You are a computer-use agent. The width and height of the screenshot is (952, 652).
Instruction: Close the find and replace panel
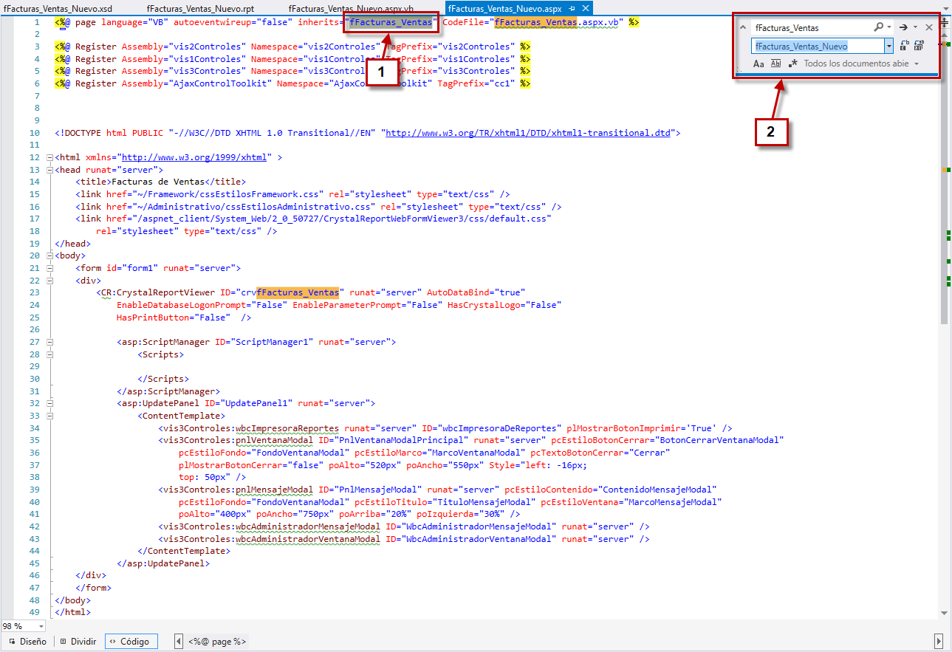click(929, 27)
